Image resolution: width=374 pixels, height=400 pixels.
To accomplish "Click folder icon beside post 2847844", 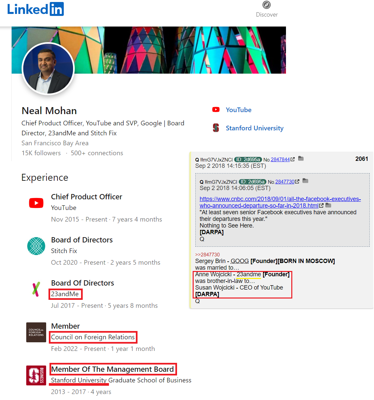I will [x=301, y=159].
